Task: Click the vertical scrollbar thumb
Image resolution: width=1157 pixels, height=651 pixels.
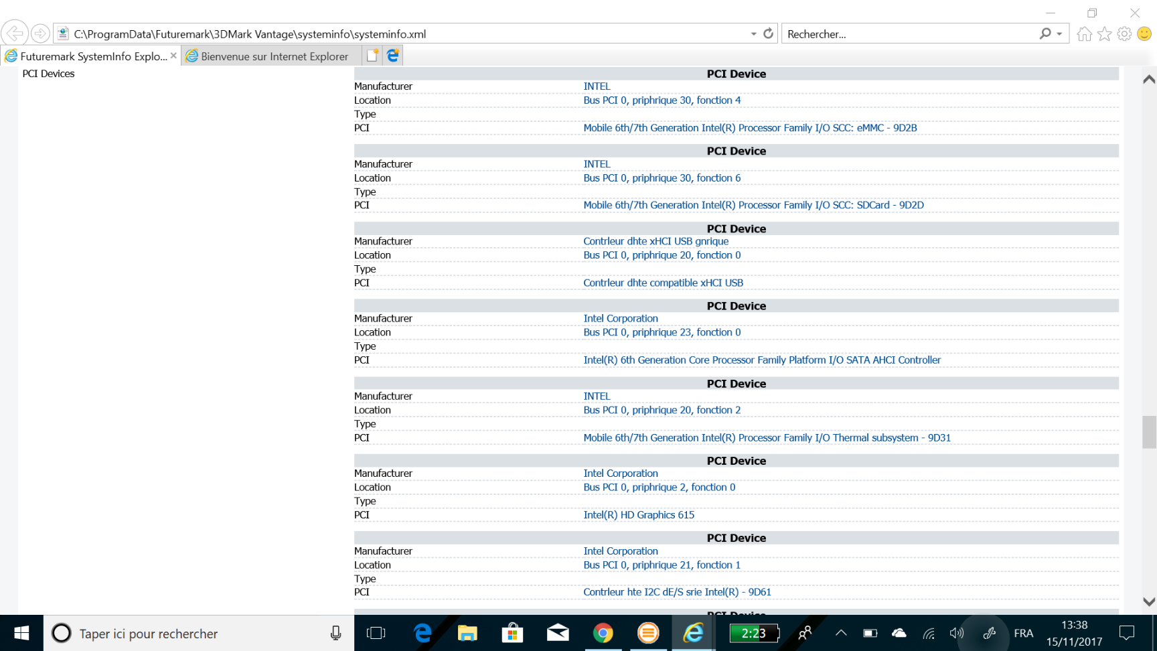Action: tap(1149, 432)
